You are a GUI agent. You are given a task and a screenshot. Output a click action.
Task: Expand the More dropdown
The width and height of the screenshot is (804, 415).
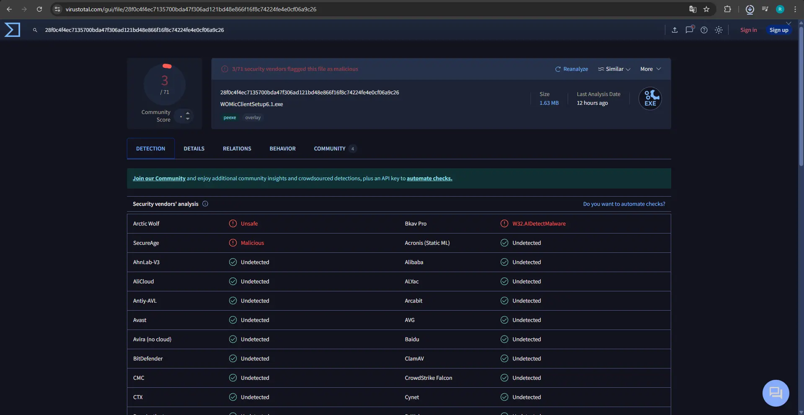(650, 69)
